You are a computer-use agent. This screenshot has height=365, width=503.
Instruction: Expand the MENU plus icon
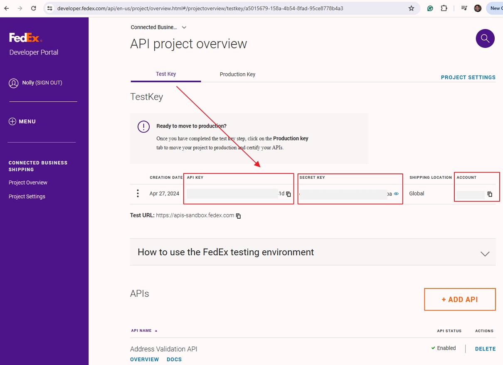coord(12,121)
